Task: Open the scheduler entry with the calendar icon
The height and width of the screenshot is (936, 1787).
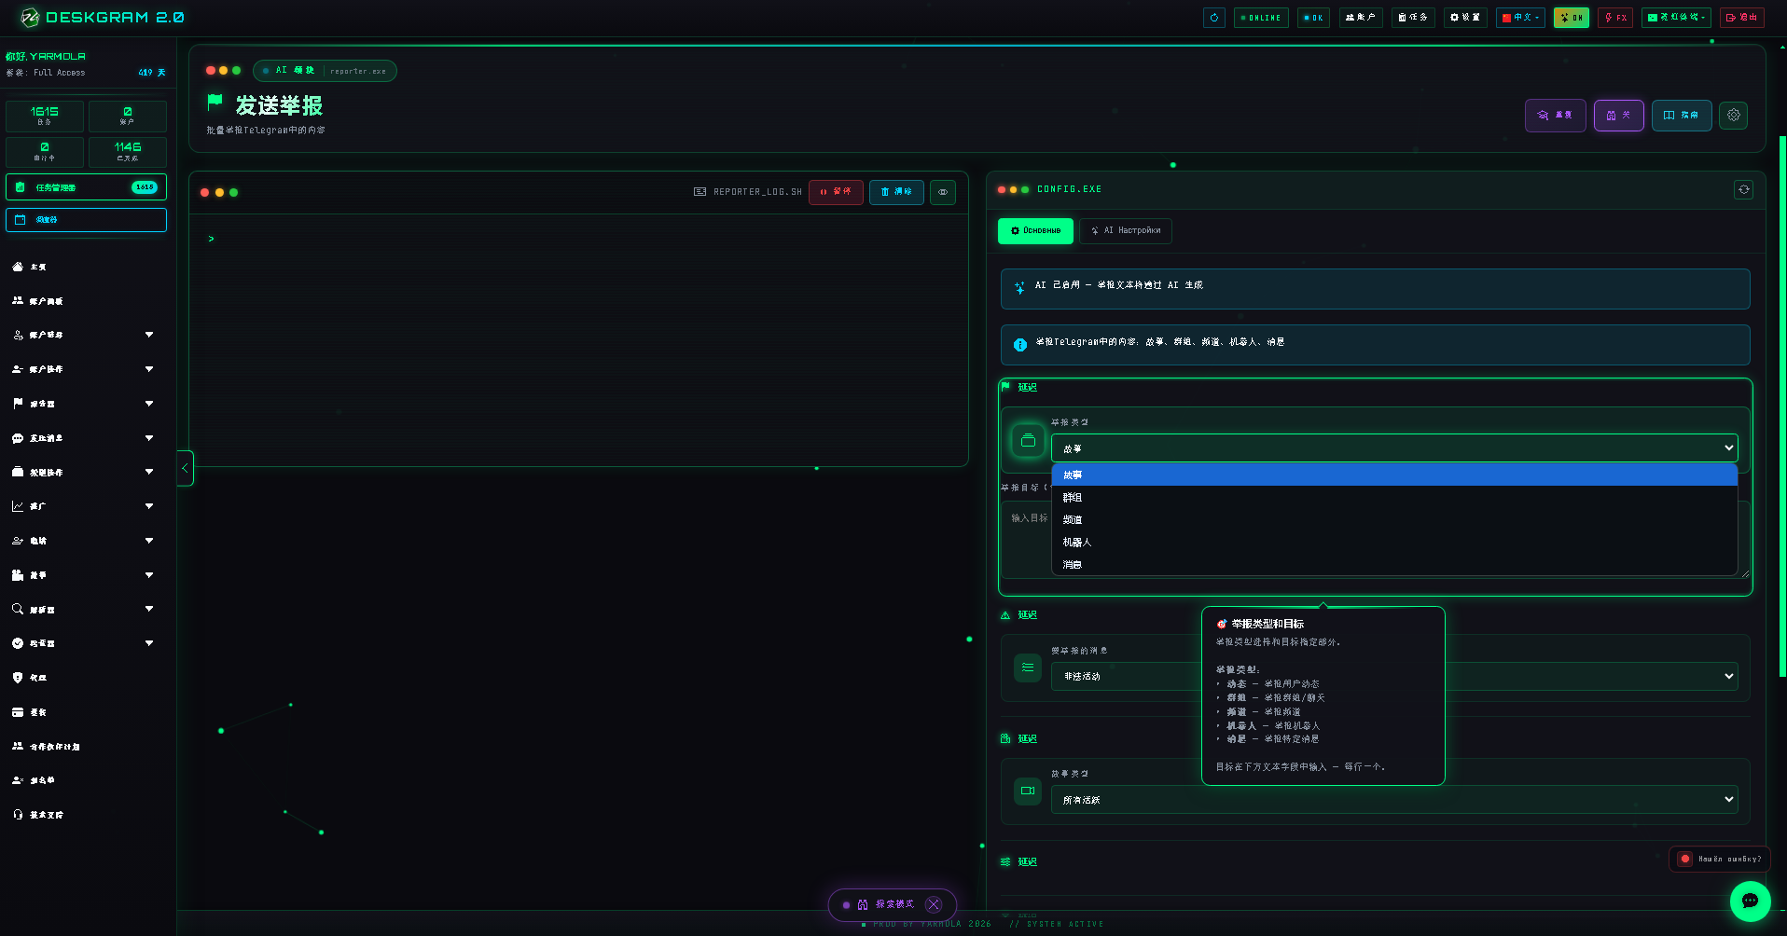Action: point(86,220)
